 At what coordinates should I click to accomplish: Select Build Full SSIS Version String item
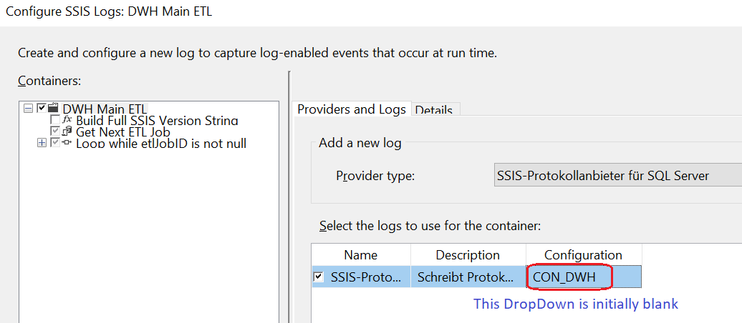[157, 120]
